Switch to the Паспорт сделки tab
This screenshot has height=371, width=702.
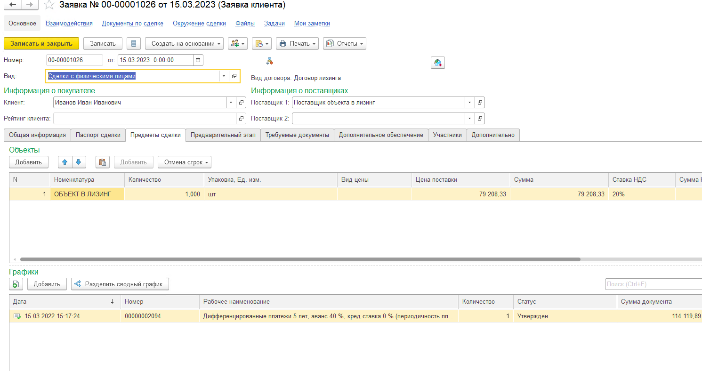(x=98, y=135)
